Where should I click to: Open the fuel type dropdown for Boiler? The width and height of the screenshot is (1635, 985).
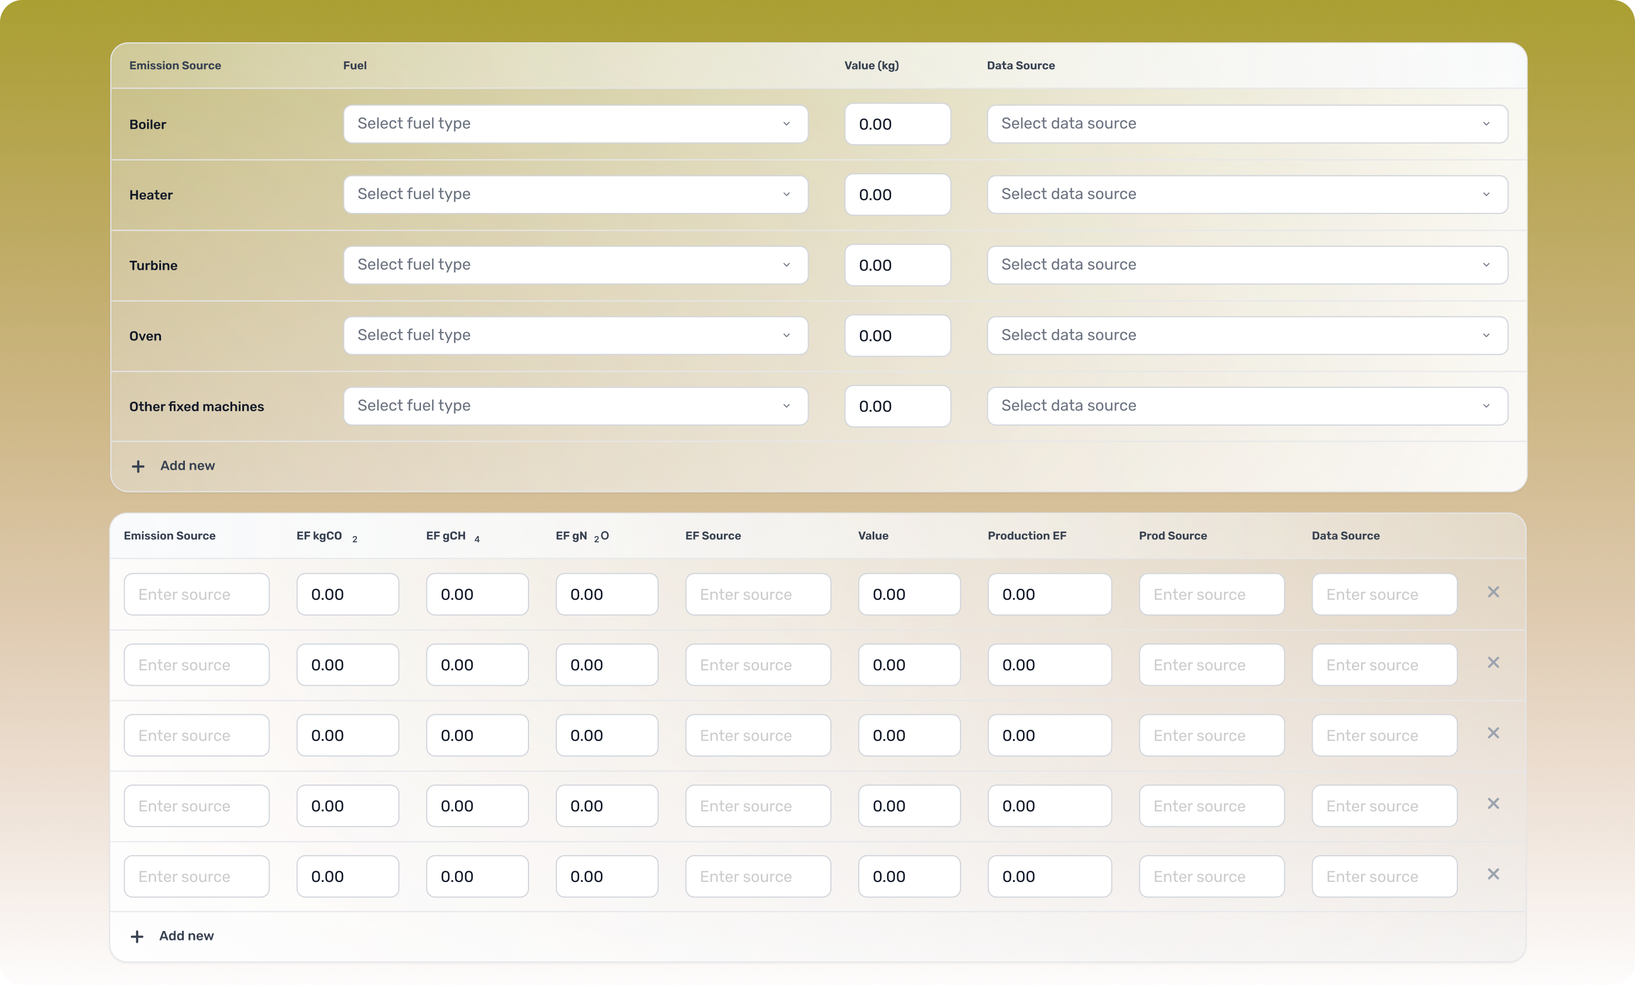pyautogui.click(x=574, y=124)
